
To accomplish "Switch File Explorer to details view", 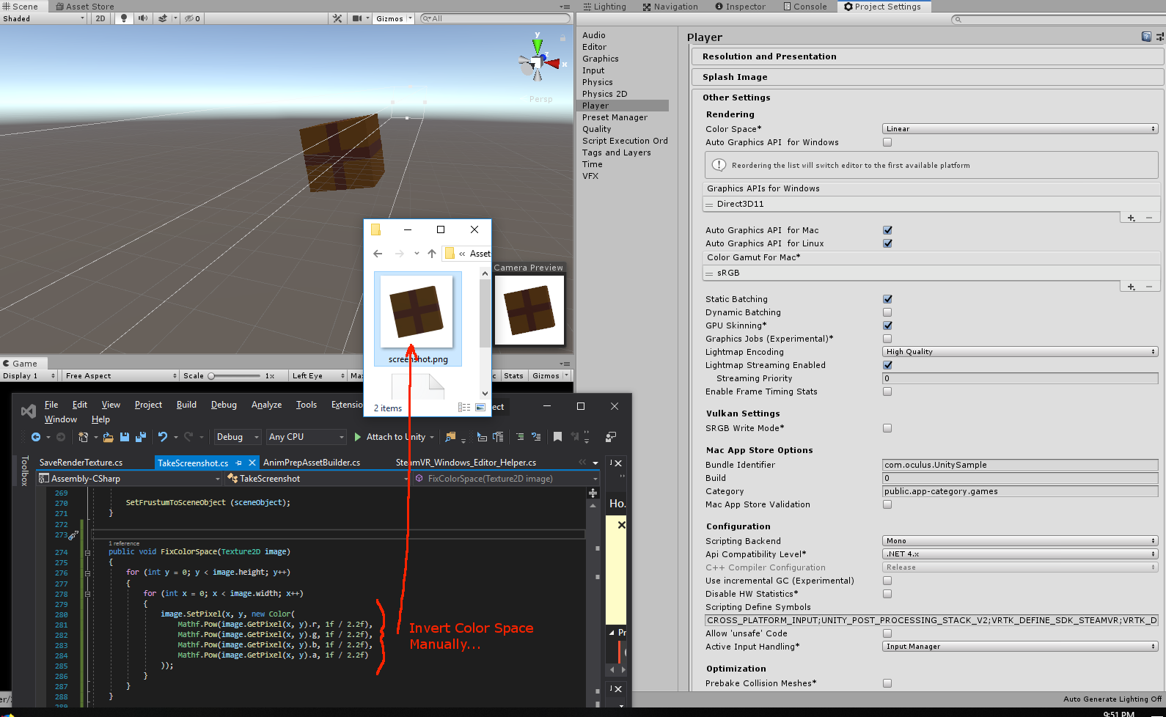I will 464,408.
